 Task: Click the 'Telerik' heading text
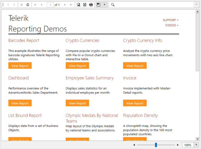pyautogui.click(x=19, y=18)
